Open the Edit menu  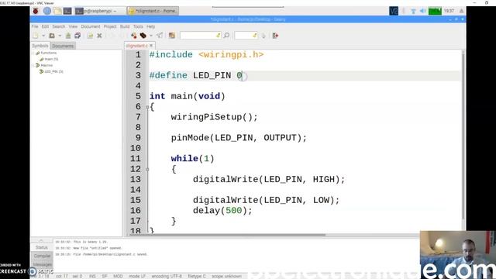(45, 26)
